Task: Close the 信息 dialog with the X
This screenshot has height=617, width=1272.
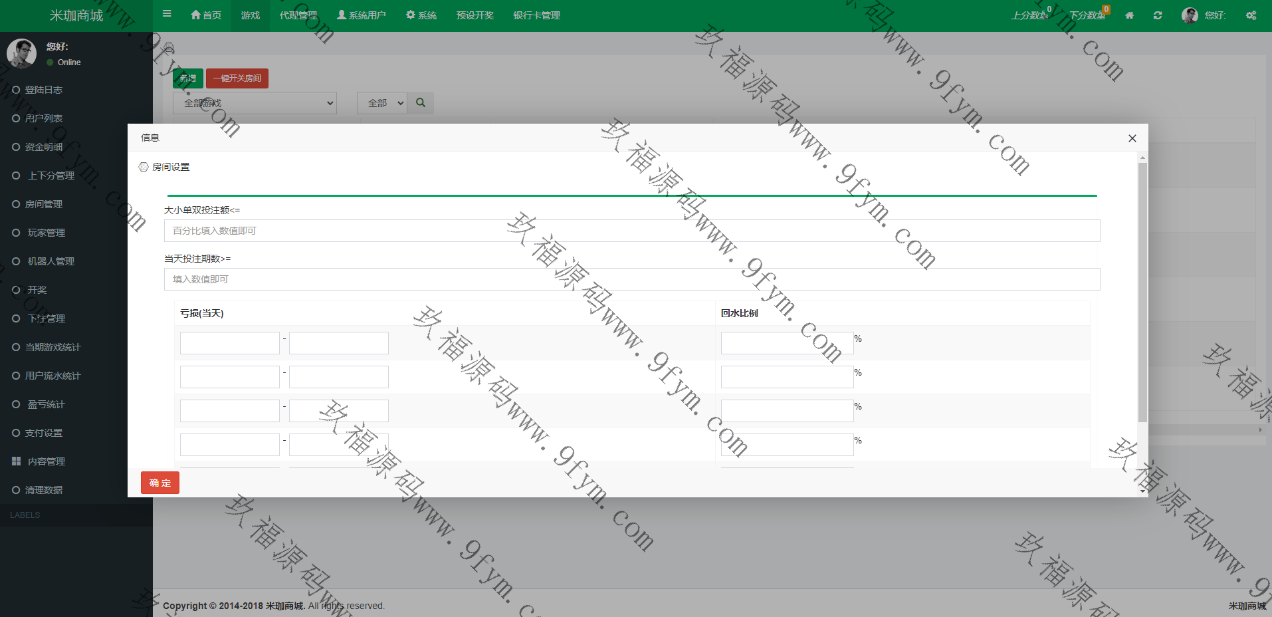Action: 1132,138
